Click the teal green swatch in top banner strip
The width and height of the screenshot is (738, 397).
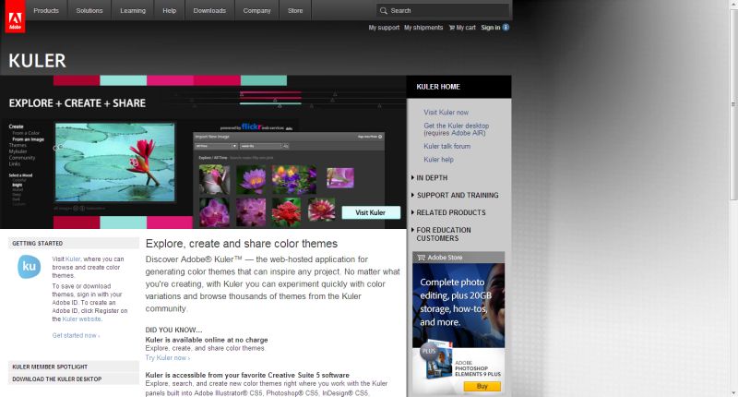tap(264, 80)
